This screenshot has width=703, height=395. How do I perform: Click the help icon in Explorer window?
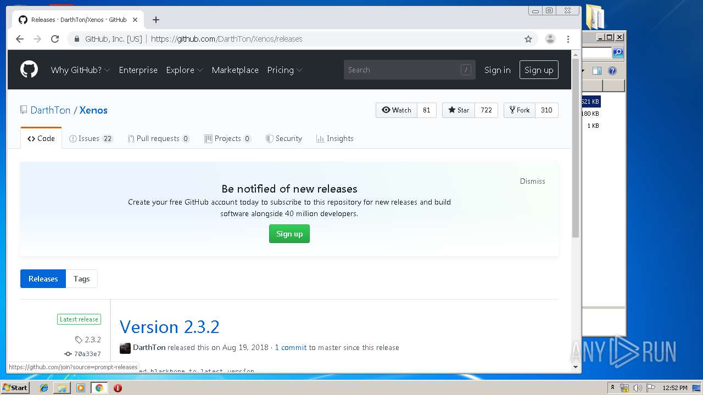click(x=612, y=71)
